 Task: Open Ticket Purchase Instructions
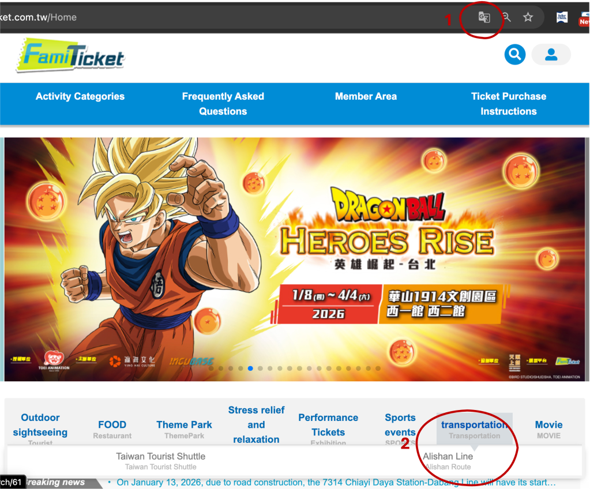click(508, 104)
